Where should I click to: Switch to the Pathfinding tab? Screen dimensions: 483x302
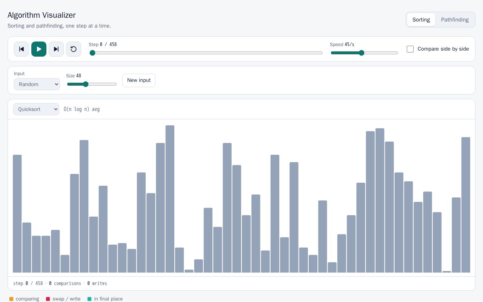coord(455,20)
